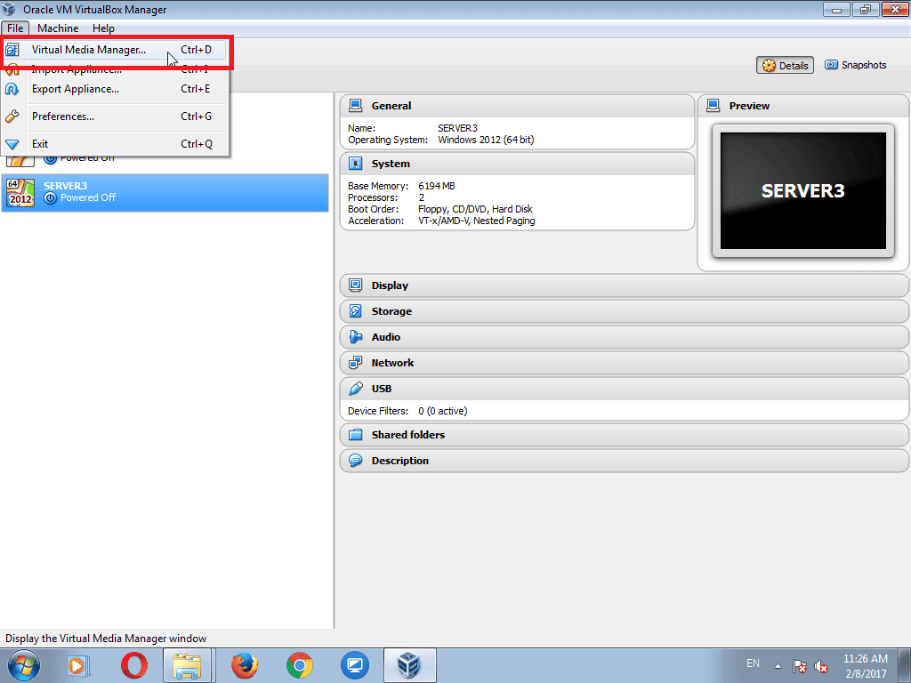Open the Action Center flag icon
This screenshot has height=683, width=911.
point(800,665)
